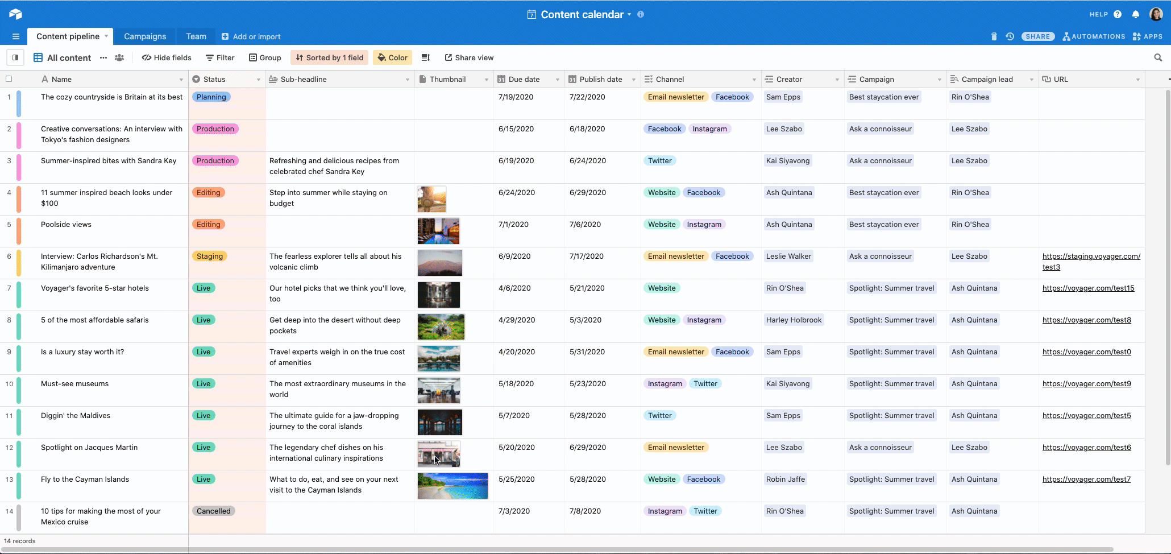
Task: Expand the Content calendar title dropdown
Action: click(629, 15)
